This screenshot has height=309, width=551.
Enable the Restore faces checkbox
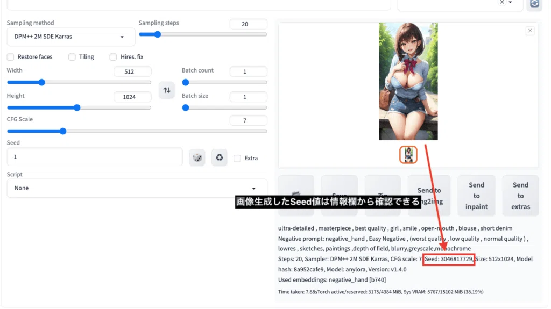click(x=11, y=57)
